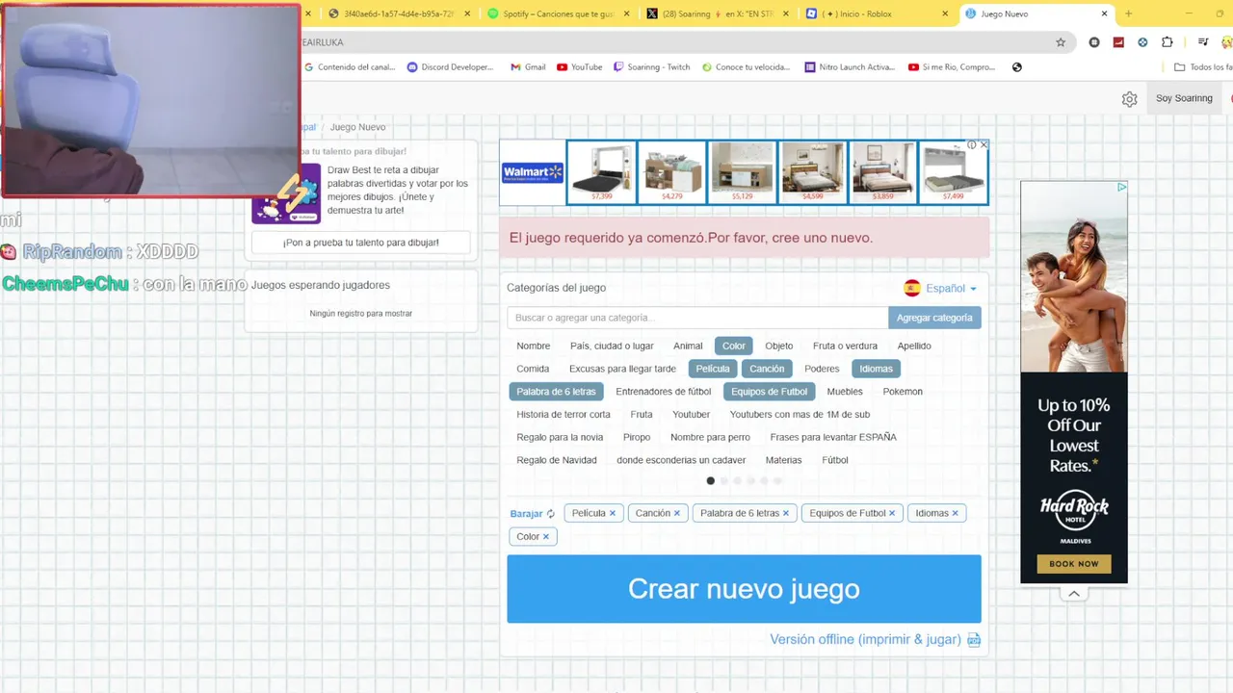The width and height of the screenshot is (1233, 693).
Task: Close the Juego Nuevo tab
Action: click(1105, 13)
